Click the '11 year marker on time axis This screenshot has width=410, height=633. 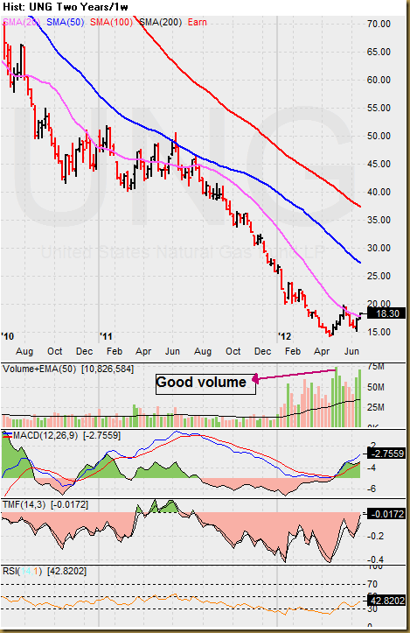[x=106, y=336]
